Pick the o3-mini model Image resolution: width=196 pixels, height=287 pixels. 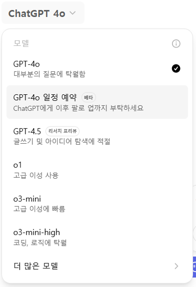tap(97, 203)
